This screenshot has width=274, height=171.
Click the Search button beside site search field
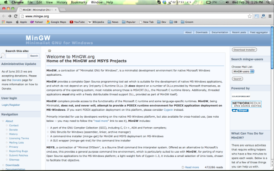tap(34, 56)
